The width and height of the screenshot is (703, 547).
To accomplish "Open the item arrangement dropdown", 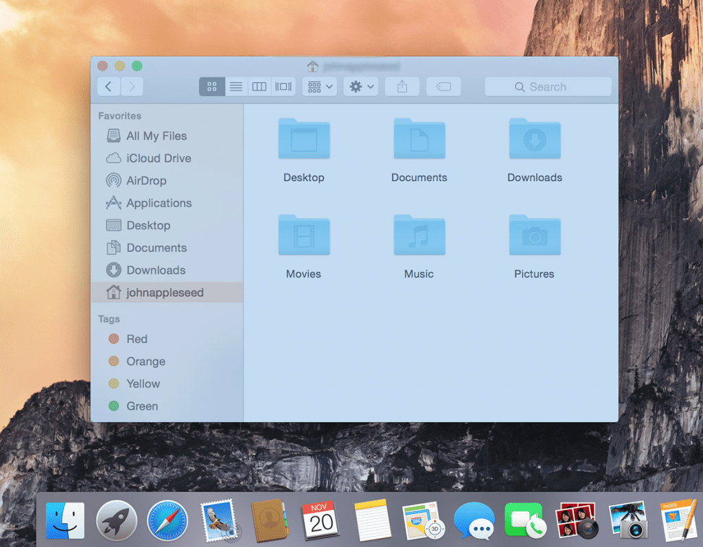I will 319,86.
